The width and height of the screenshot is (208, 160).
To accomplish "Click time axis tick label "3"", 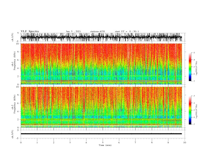I will point(70,142).
